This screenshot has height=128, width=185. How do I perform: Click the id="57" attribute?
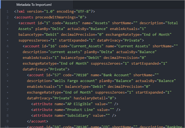pos(53,75)
